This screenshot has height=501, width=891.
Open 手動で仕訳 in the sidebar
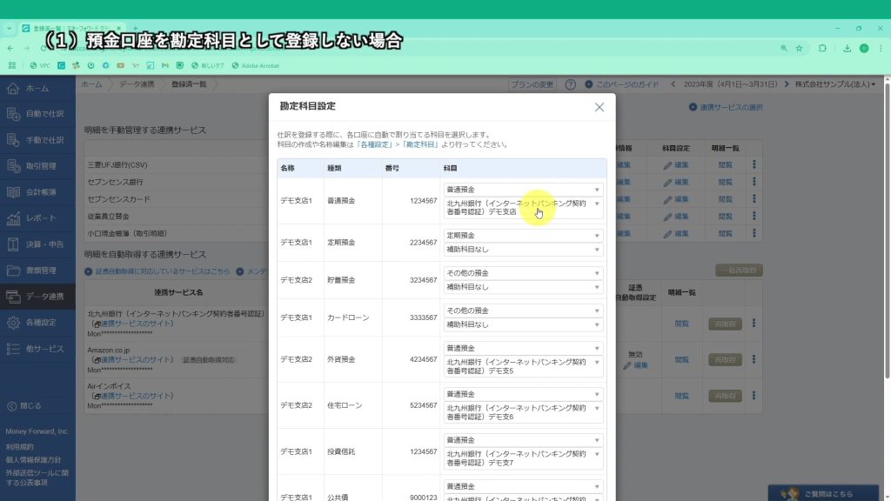point(37,140)
